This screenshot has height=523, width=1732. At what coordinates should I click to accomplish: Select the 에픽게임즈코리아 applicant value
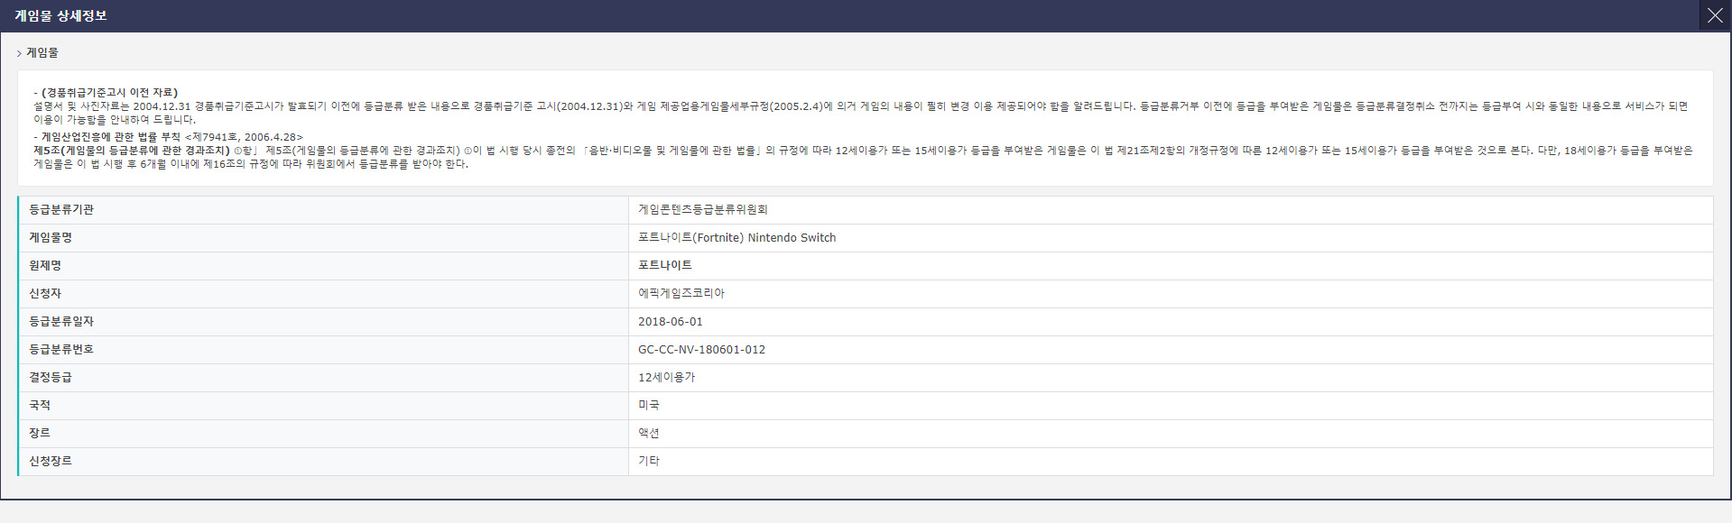pyautogui.click(x=681, y=293)
